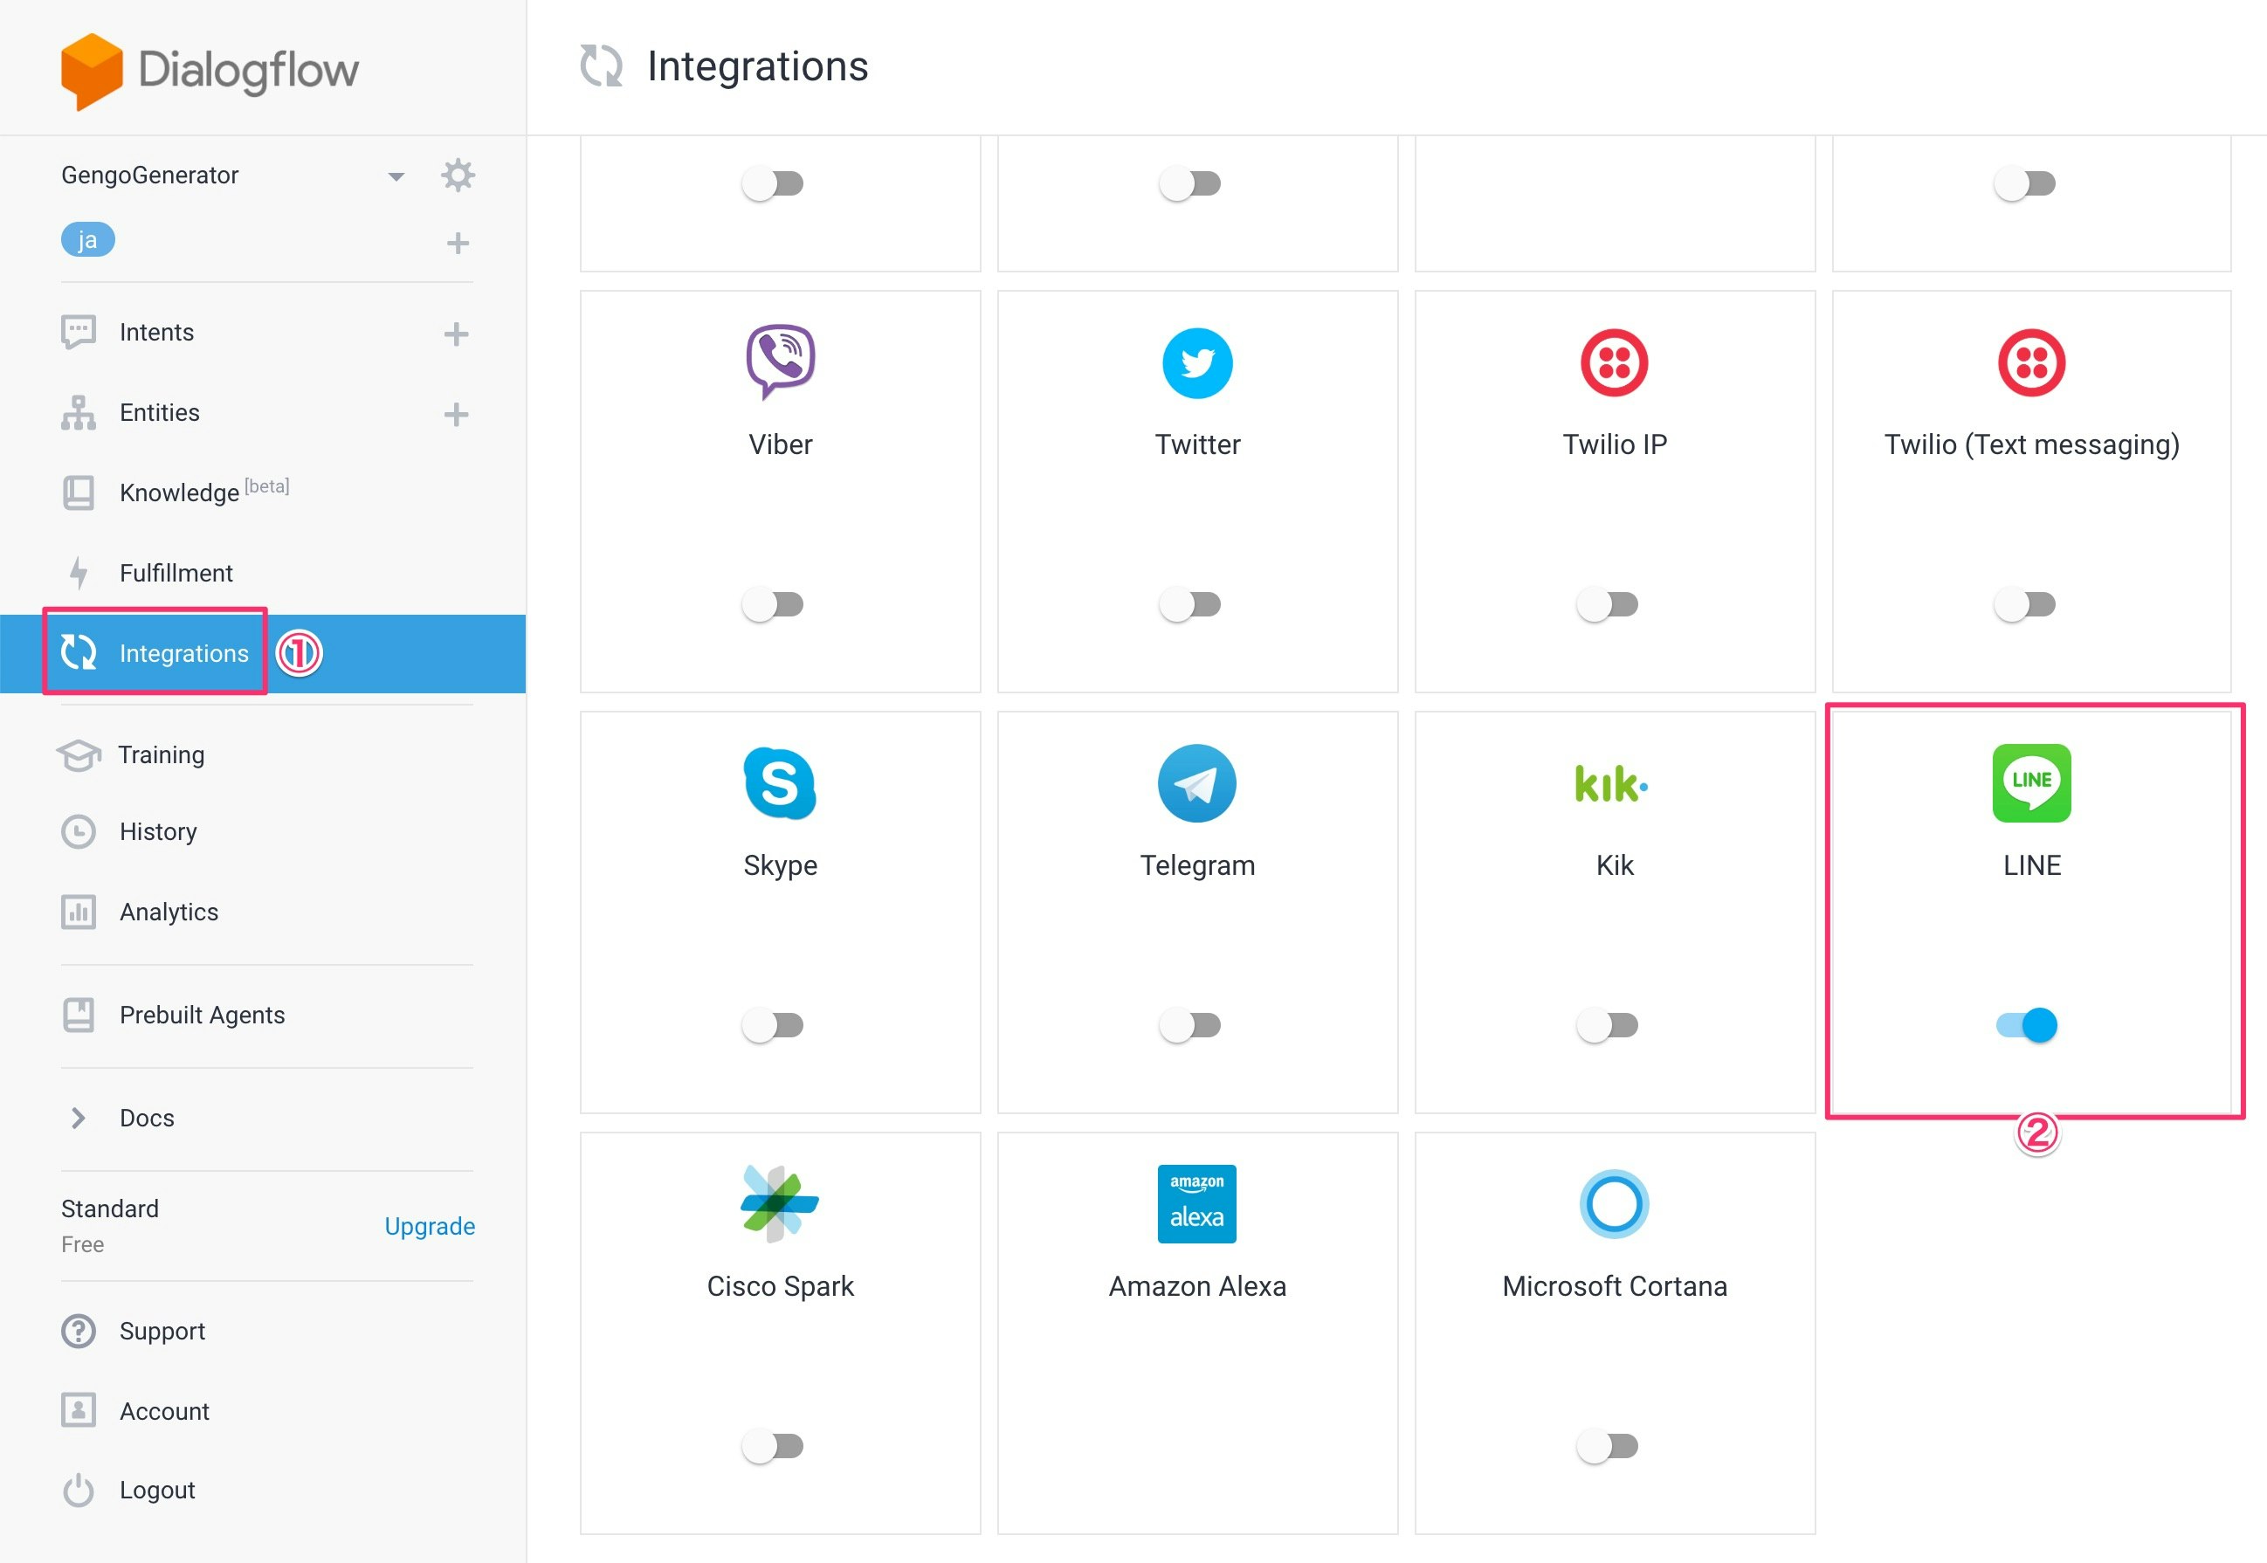
Task: Open Fulfillment in the sidebar
Action: point(176,573)
